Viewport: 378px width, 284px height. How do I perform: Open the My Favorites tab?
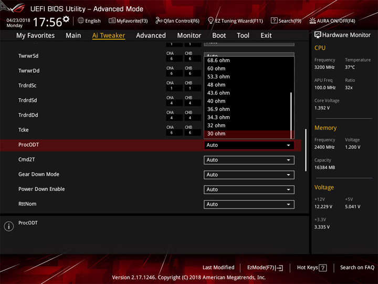tap(36, 36)
